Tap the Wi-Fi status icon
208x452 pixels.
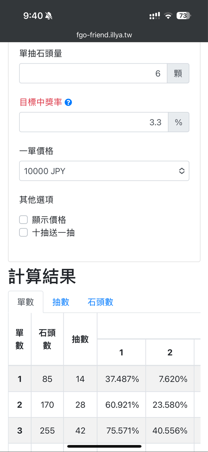(168, 16)
